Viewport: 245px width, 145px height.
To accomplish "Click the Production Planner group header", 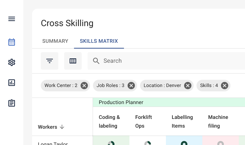I will click(x=121, y=102).
